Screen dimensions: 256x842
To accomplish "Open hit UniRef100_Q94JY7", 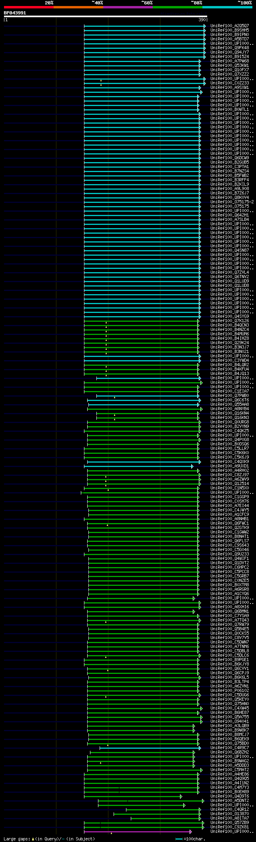I will 230,52.
